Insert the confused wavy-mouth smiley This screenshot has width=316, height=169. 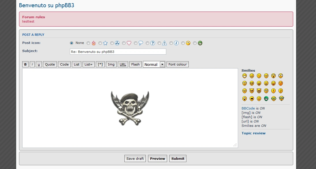244,83
